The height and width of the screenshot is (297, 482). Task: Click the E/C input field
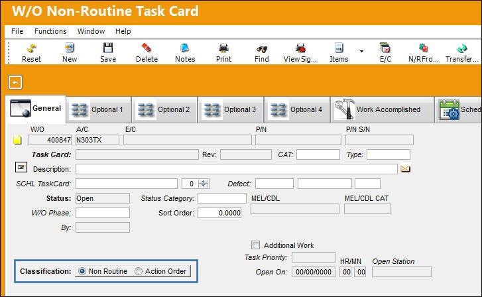coord(188,140)
